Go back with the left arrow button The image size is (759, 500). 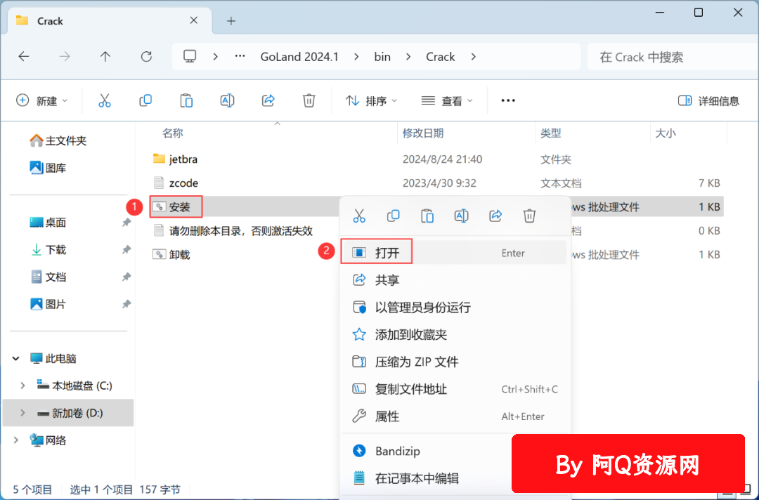point(24,57)
